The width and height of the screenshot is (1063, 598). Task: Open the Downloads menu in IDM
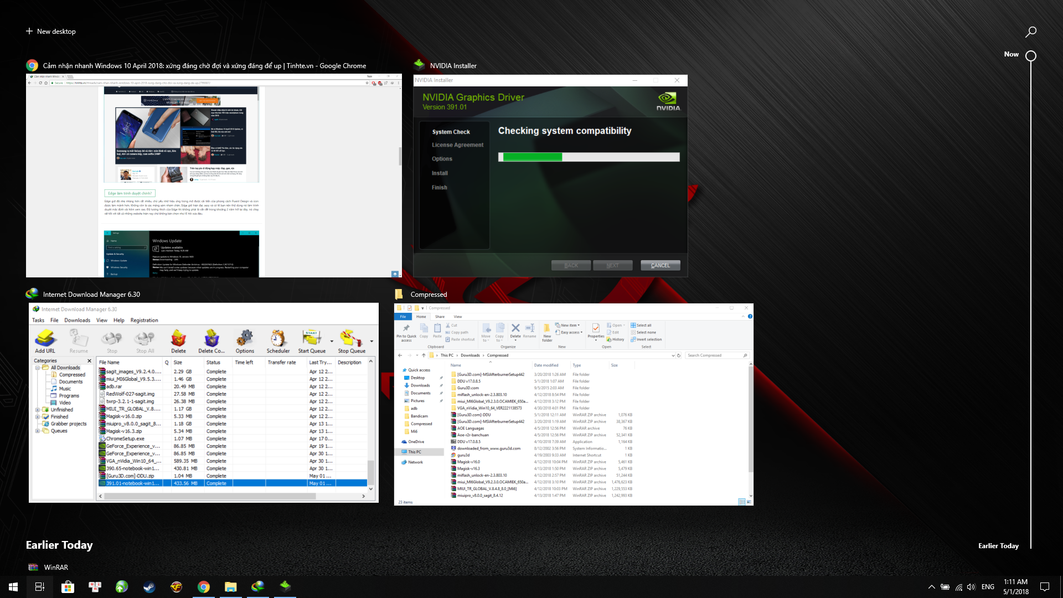77,320
